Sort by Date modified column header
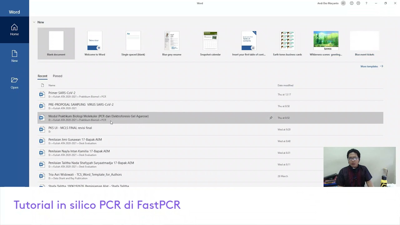 (x=285, y=85)
